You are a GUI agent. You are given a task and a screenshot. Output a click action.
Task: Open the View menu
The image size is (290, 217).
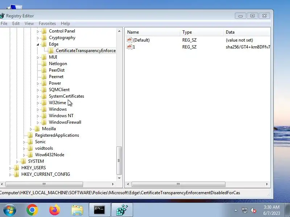pos(29,24)
